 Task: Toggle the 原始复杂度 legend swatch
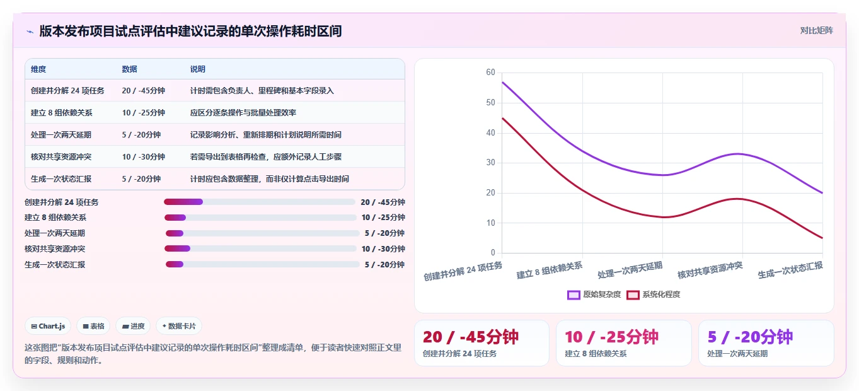tap(574, 295)
